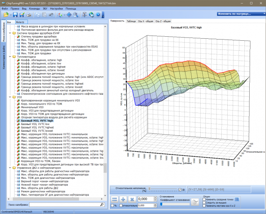Open the Вид menu
This screenshot has height=214, width=266.
[24, 8]
